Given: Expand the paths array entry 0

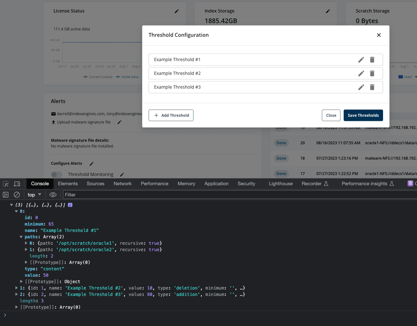Looking at the screenshot, I should pyautogui.click(x=26, y=243).
